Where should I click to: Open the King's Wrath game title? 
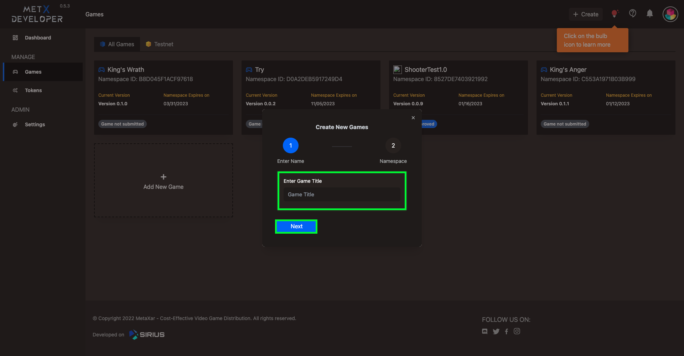click(x=126, y=70)
